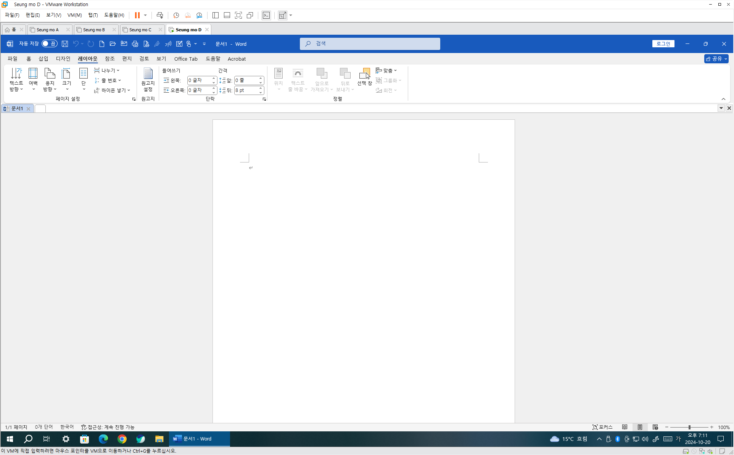Screen dimensions: 734x455
Task: Switch to Read Mode view in the status bar
Action: [x=625, y=427]
